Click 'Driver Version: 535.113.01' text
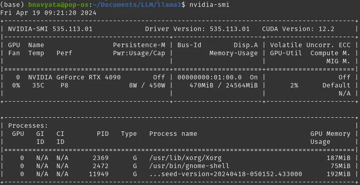 (197, 29)
